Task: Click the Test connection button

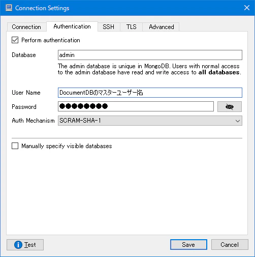Action: (25, 245)
